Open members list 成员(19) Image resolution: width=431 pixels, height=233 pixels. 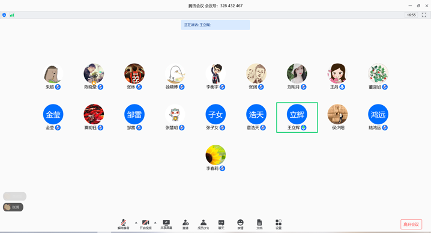pos(203,224)
